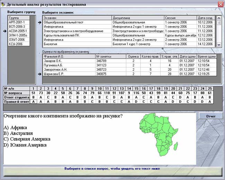Select group ВСП-2006-3
The image size is (225, 180).
click(x=19, y=27)
